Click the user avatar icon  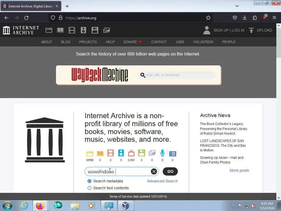coord(207,30)
